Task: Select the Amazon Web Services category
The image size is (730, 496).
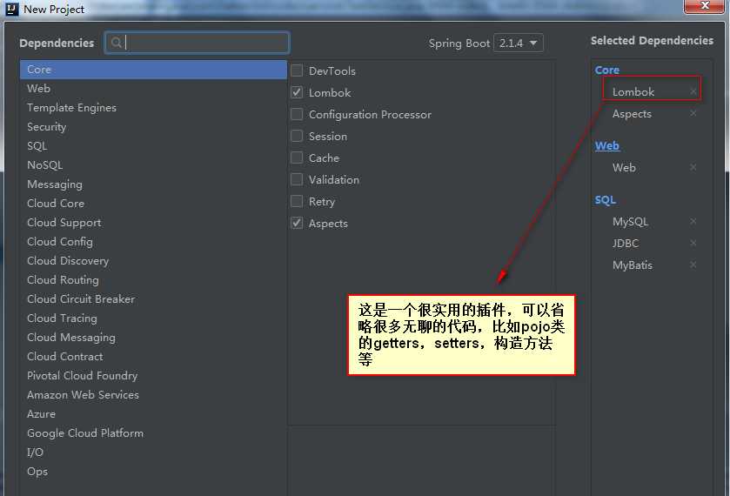Action: (x=153, y=394)
